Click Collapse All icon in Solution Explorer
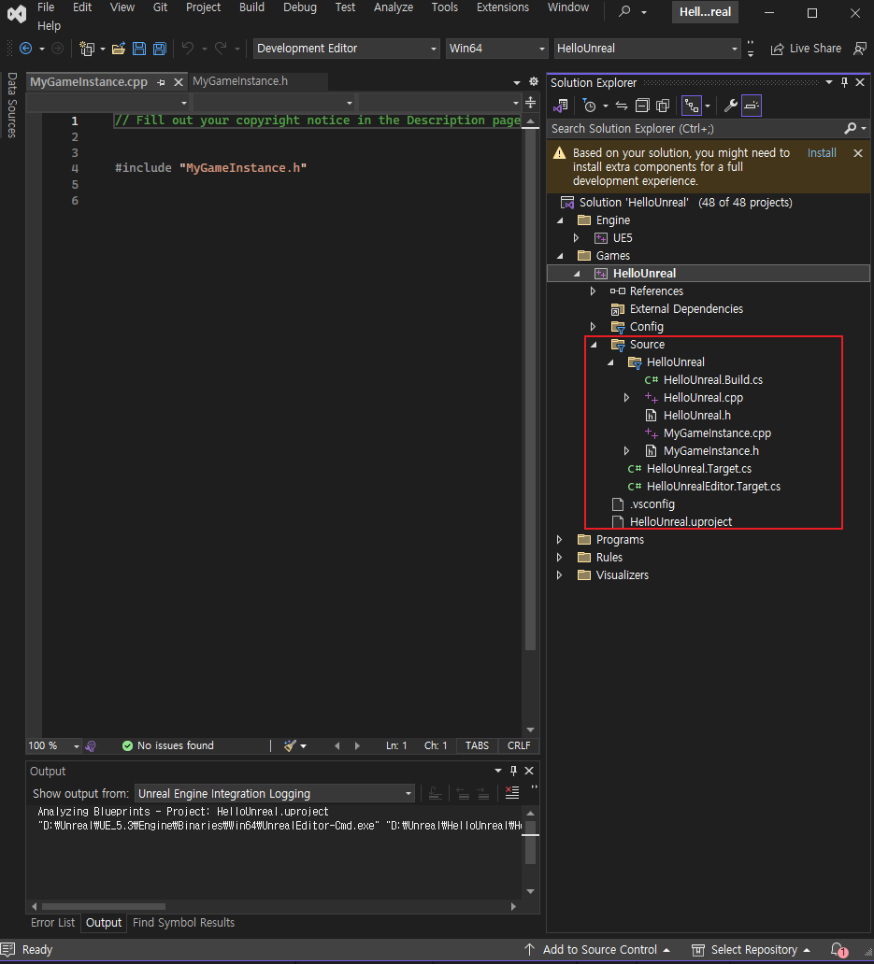 [642, 106]
